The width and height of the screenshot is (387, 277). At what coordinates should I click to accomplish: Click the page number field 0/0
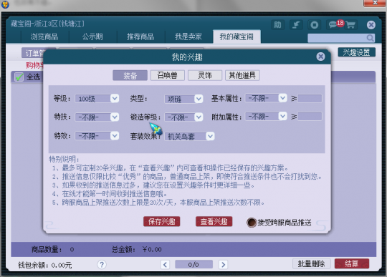pos(193,264)
